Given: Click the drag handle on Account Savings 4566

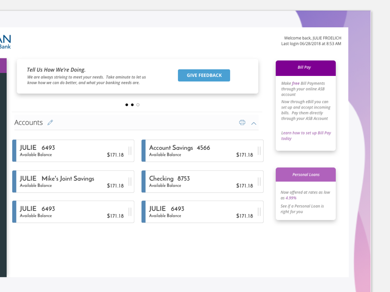Looking at the screenshot, I should click(x=258, y=150).
